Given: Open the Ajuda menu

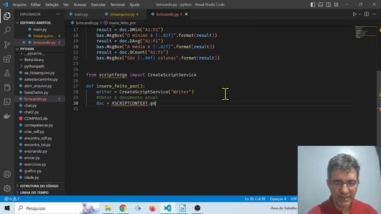Looking at the screenshot, I should (135, 5).
